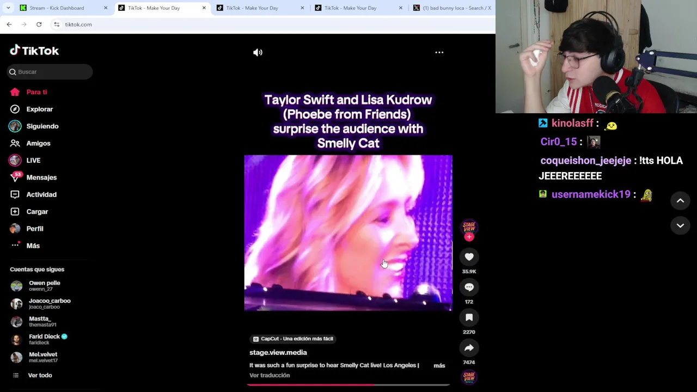The width and height of the screenshot is (697, 392).
Task: View site information icon in address bar
Action: point(57,24)
